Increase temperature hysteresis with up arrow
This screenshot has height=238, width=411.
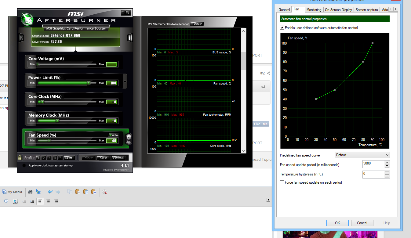coord(387,173)
